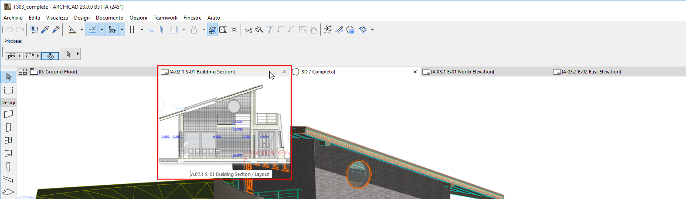Select the Arrow tool in toolbox
Viewport: 686px width, 199px height.
point(8,77)
